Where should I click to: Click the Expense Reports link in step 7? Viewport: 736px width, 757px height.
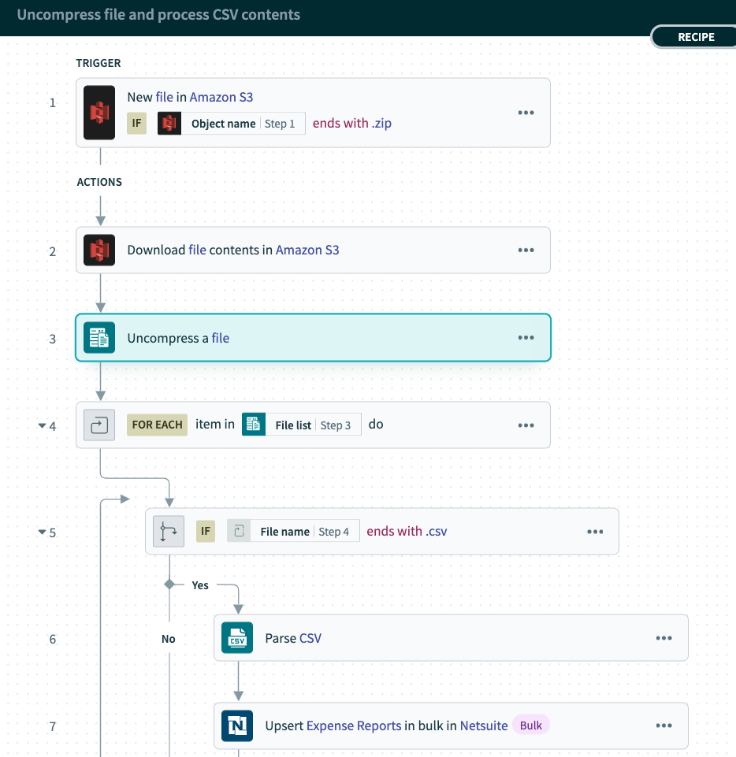[x=354, y=725]
